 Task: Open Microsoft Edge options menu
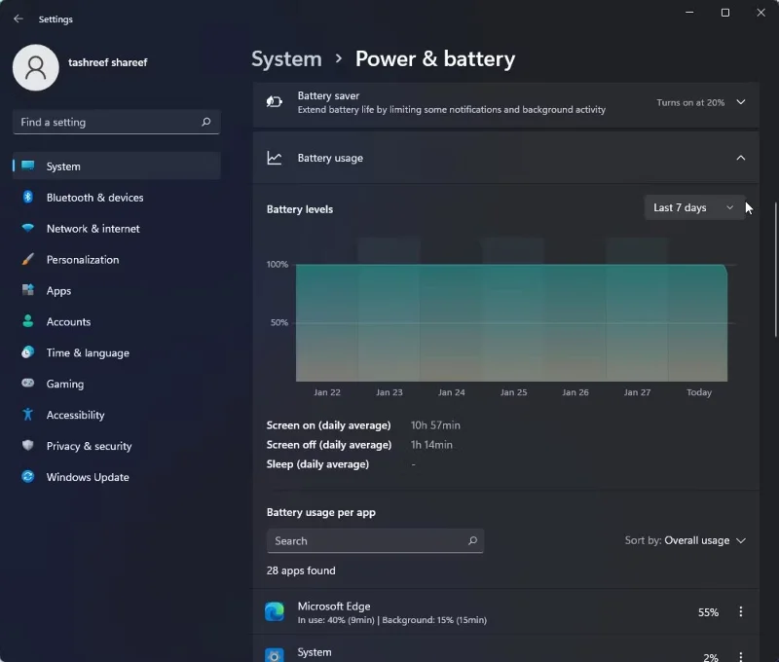pos(741,610)
